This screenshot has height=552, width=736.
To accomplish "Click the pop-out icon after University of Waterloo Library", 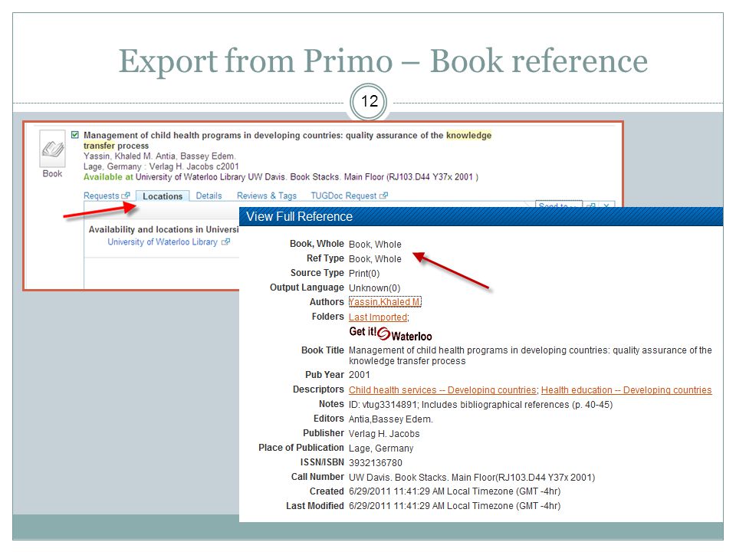I will tap(225, 242).
